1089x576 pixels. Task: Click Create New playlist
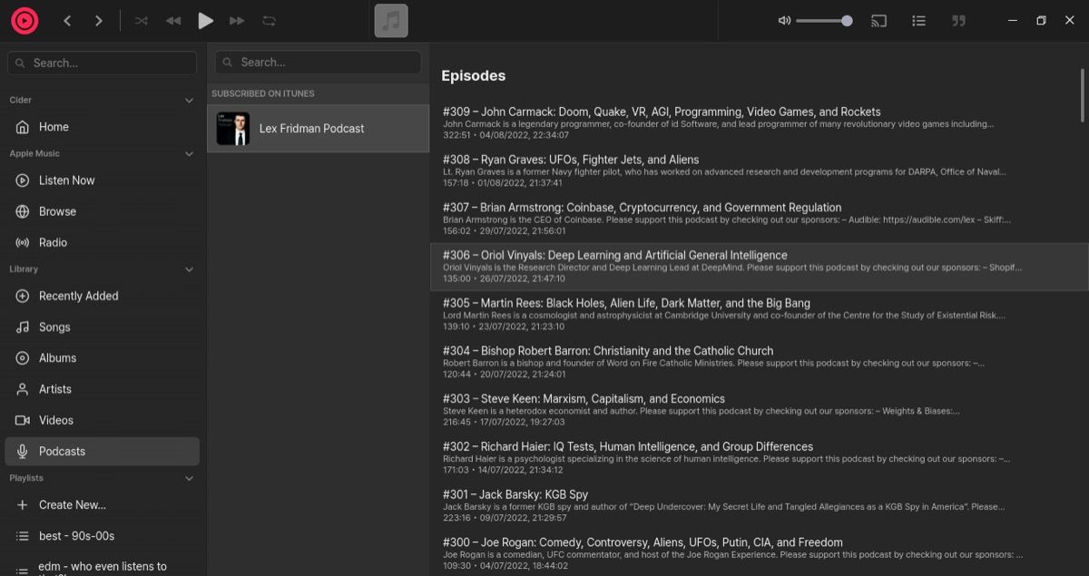[102, 504]
